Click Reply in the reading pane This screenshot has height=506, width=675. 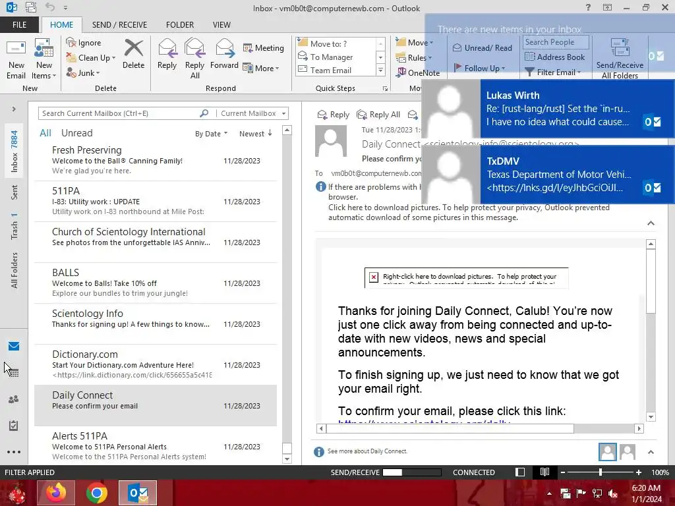333,115
